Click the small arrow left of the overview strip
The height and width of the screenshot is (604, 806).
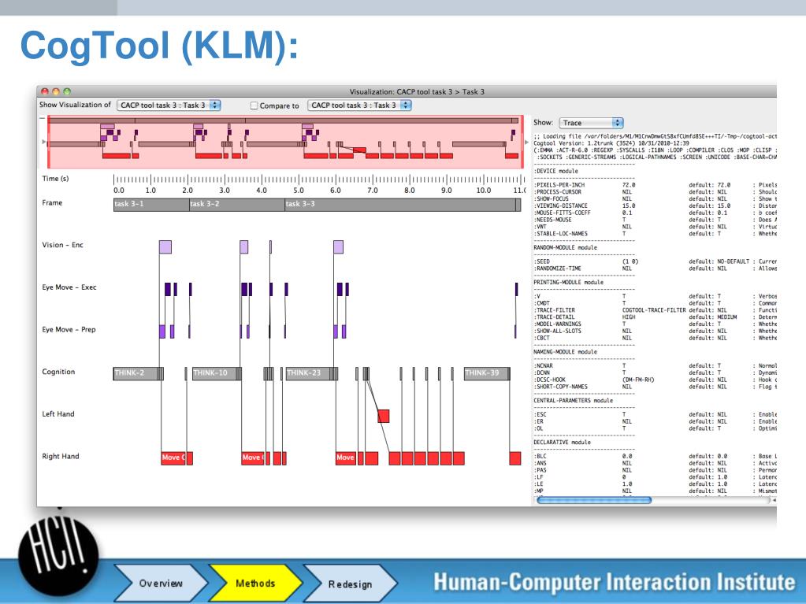pos(43,142)
